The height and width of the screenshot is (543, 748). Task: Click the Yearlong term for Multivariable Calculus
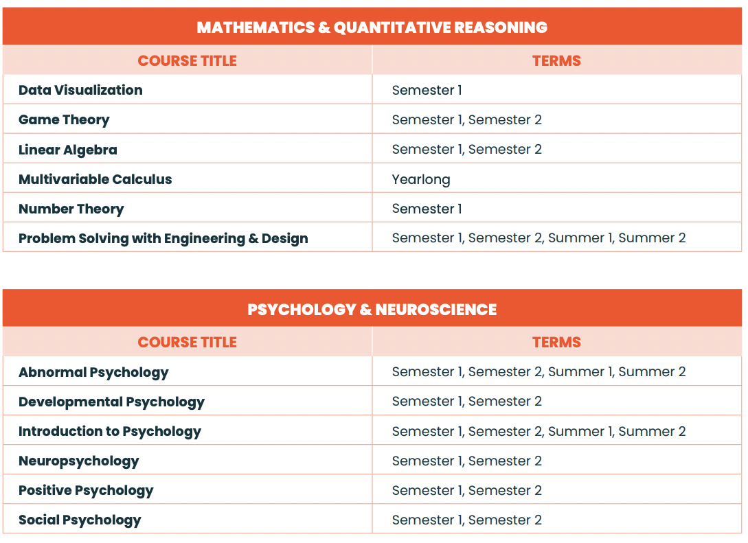pos(421,179)
